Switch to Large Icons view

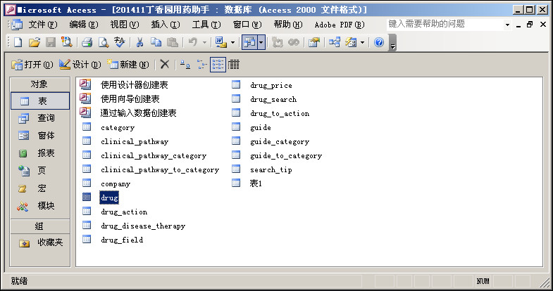click(x=185, y=65)
